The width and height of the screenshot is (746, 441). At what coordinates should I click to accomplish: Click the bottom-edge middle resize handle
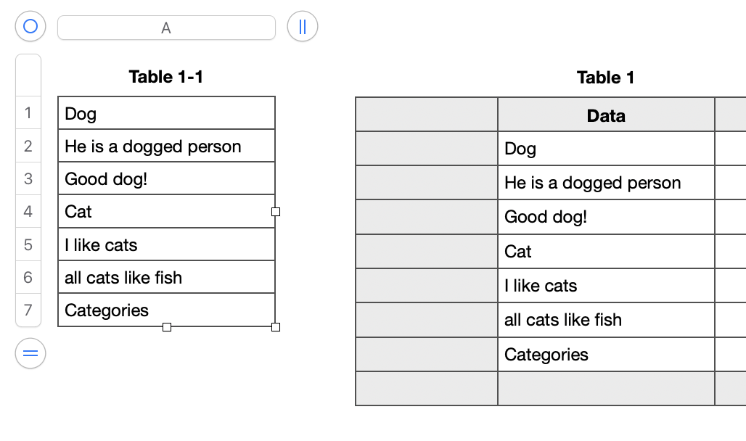pyautogui.click(x=167, y=327)
